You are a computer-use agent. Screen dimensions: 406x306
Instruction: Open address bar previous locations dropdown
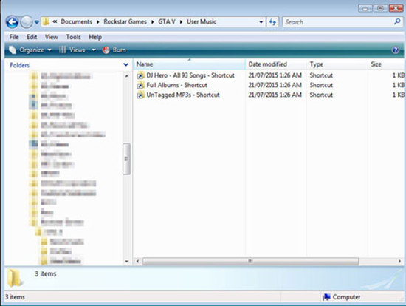coord(261,22)
